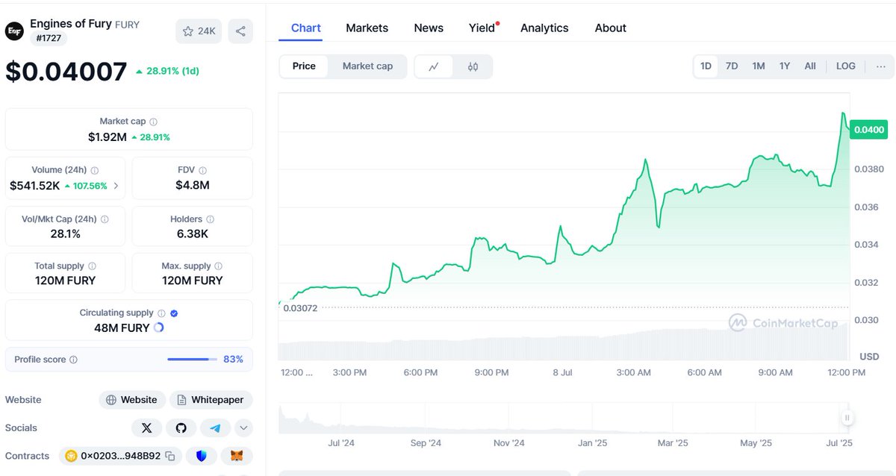The image size is (896, 476).
Task: Click the $1.92M market cap value
Action: point(108,137)
